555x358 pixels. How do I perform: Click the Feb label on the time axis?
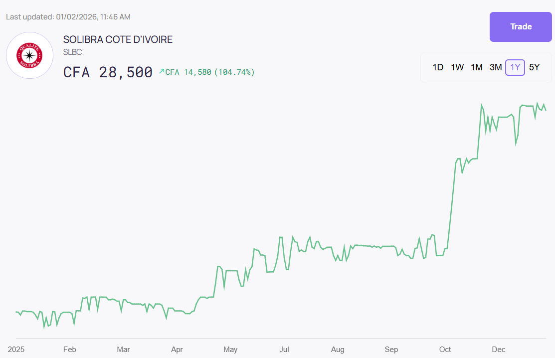70,350
